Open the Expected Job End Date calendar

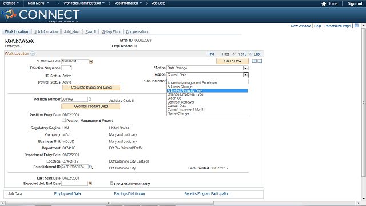[x=90, y=184]
